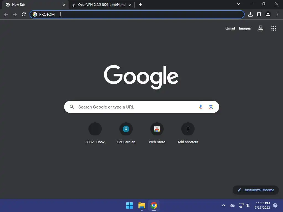Open the network status tray icon
Viewport: 283px width, 212px height.
(241, 205)
